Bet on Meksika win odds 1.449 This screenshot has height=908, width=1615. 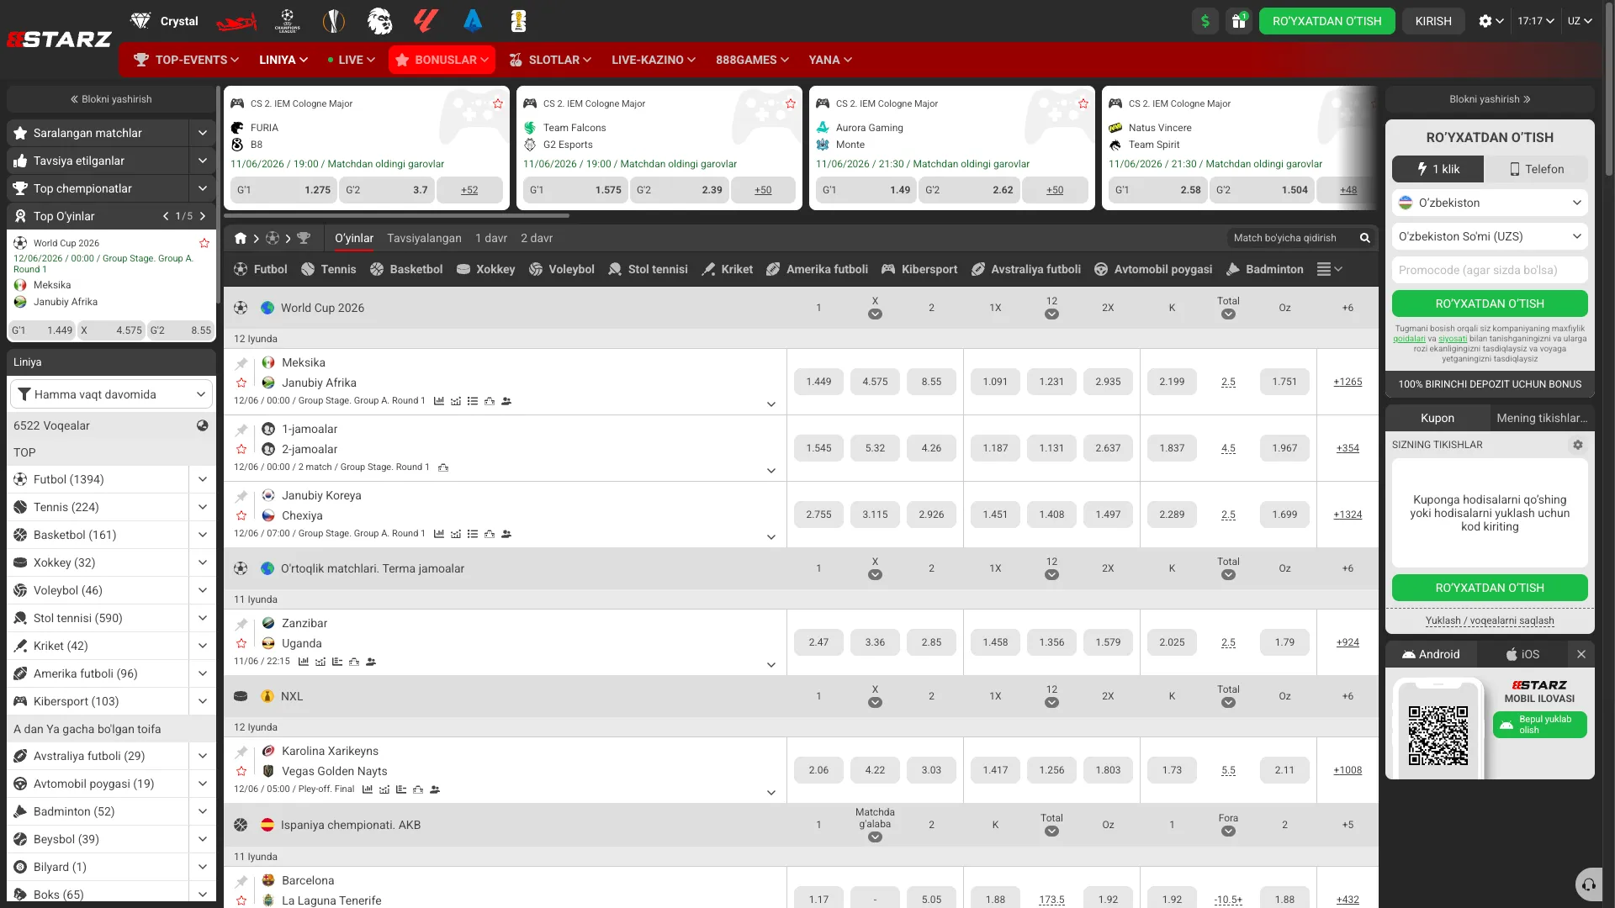(818, 382)
